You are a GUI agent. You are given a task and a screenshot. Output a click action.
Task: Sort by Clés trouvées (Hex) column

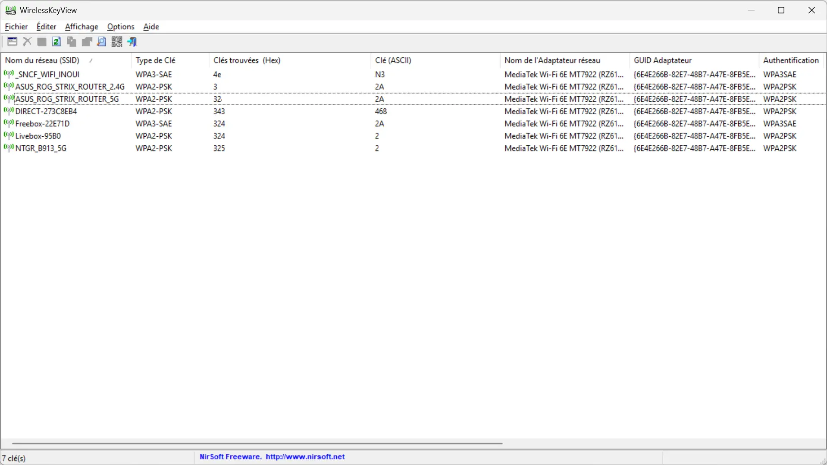click(290, 60)
